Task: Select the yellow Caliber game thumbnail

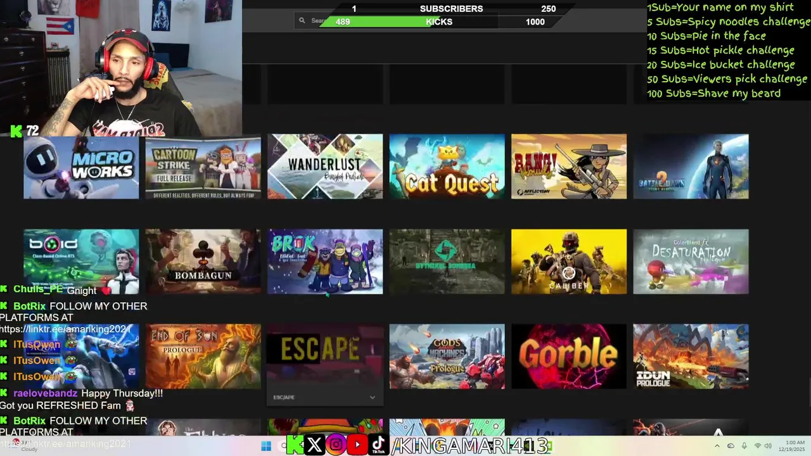Action: pos(569,262)
